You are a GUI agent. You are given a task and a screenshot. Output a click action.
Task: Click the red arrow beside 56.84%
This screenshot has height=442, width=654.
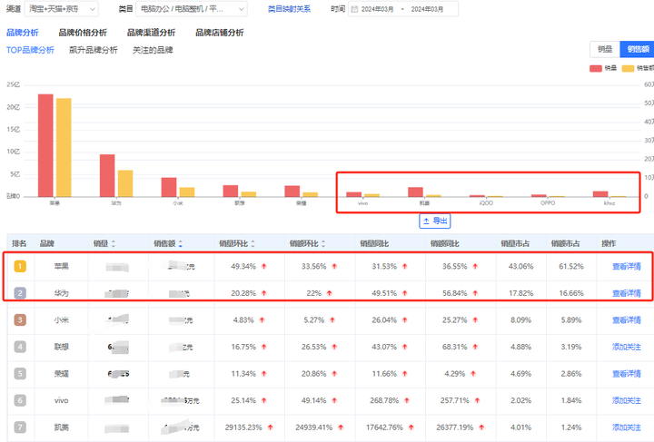(475, 293)
